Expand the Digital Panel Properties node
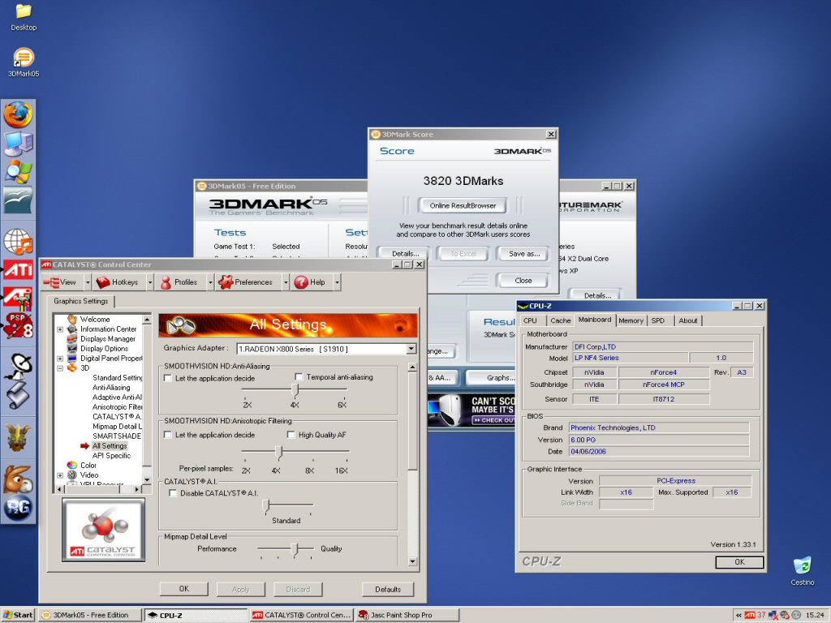Image resolution: width=831 pixels, height=623 pixels. point(60,358)
